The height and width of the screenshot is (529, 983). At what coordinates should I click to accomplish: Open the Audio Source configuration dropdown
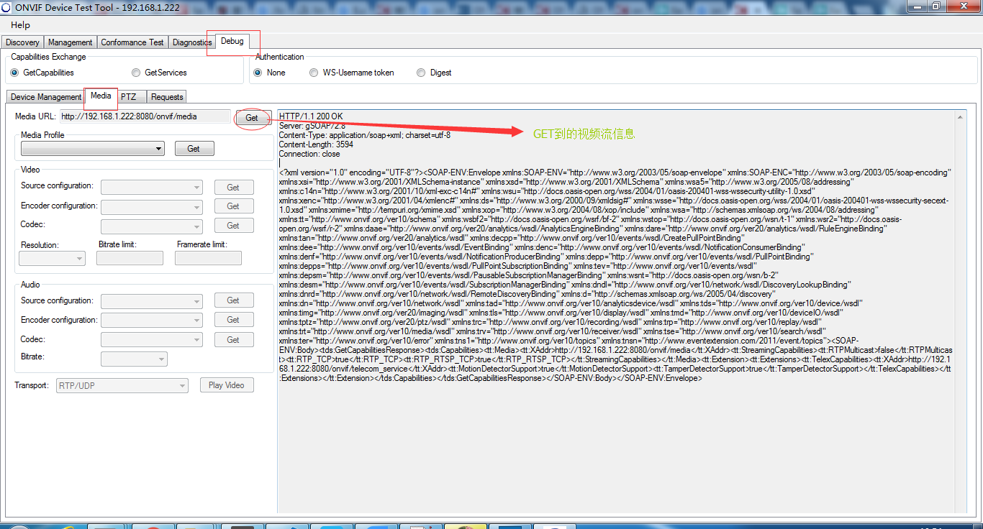click(x=152, y=301)
